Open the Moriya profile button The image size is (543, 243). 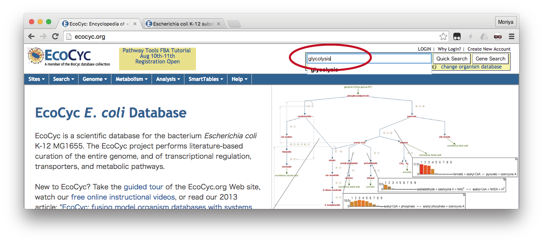click(x=506, y=22)
